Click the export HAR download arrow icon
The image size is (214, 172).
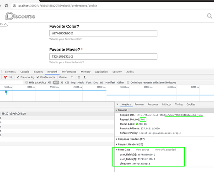[x=85, y=77]
